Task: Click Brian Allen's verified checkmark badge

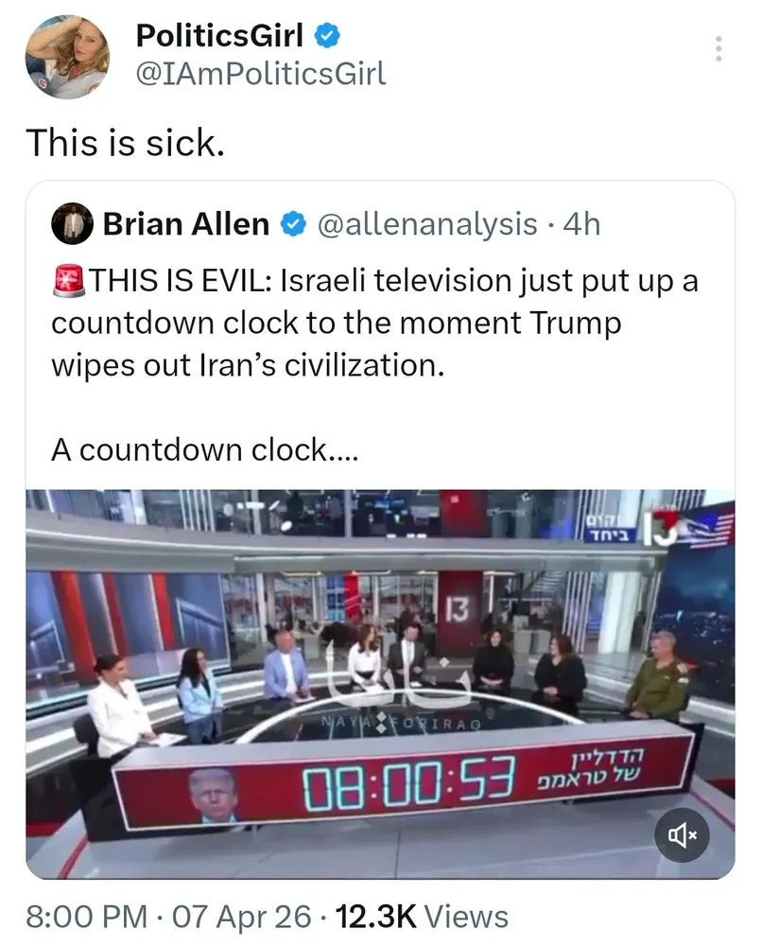Action: coord(293,224)
